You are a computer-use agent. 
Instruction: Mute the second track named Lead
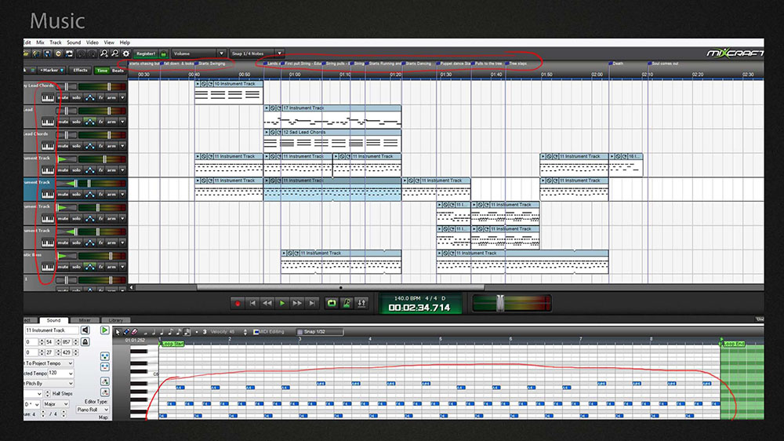pos(63,122)
